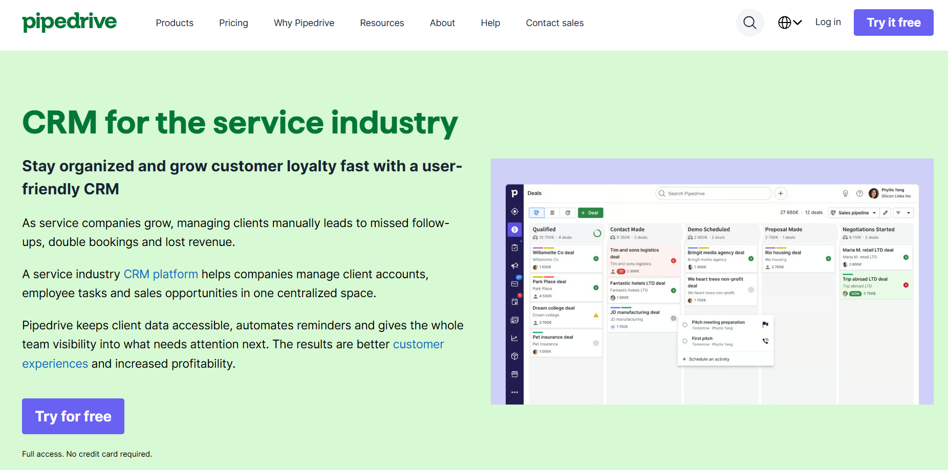948x470 pixels.
Task: Click the Pipedrive P logo in app sidebar
Action: 514,193
